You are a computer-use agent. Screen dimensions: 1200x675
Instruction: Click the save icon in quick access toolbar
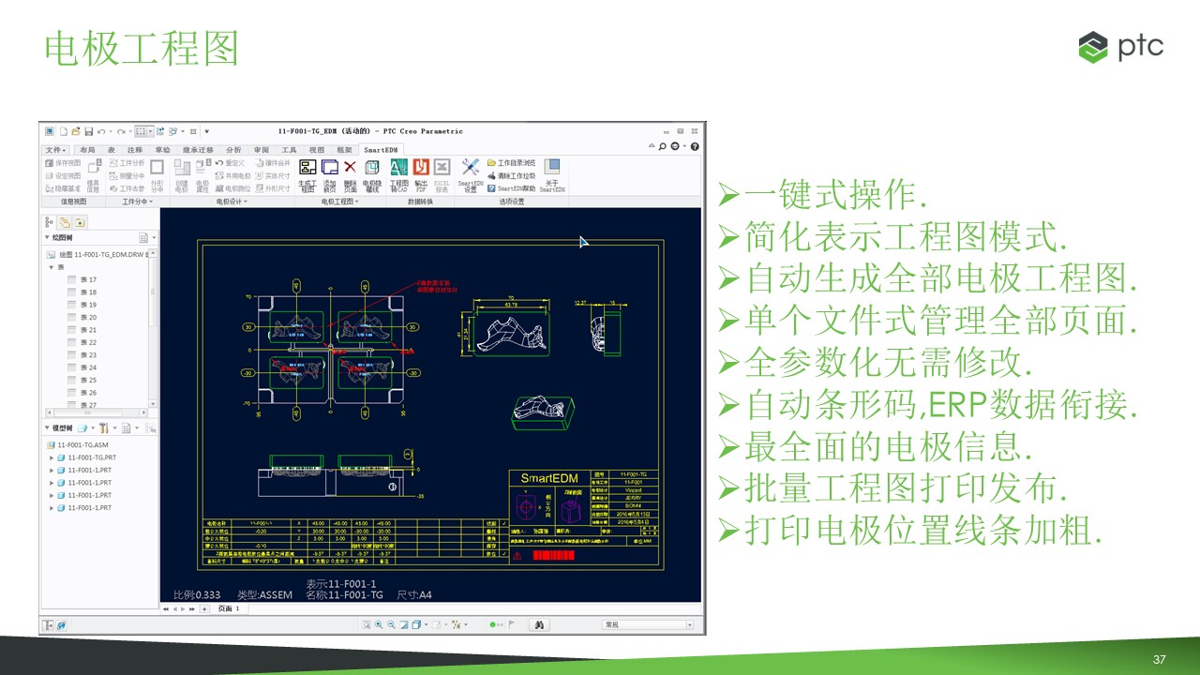click(x=88, y=131)
